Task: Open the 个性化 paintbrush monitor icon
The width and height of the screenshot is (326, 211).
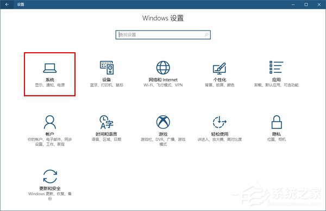Action: click(x=220, y=69)
